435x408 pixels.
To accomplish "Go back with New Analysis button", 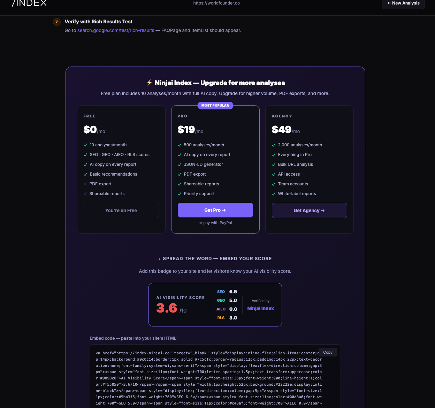I will click(403, 3).
